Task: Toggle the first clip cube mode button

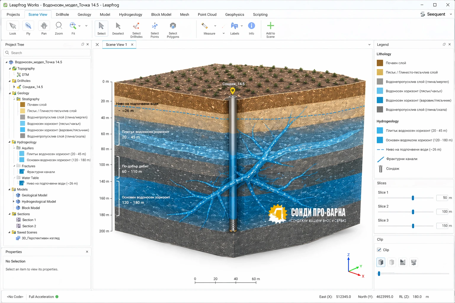Action: [x=381, y=262]
